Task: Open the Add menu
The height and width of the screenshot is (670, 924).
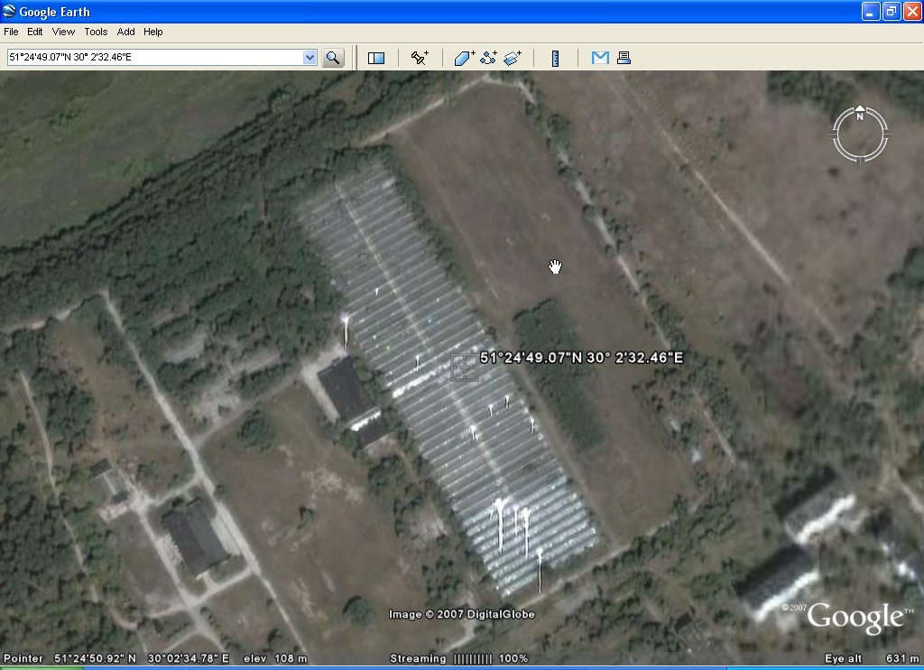Action: coord(125,32)
